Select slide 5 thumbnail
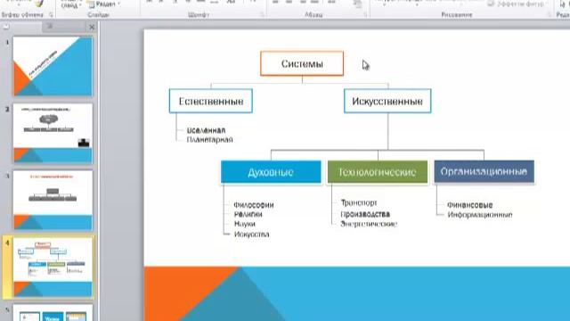 click(53, 313)
